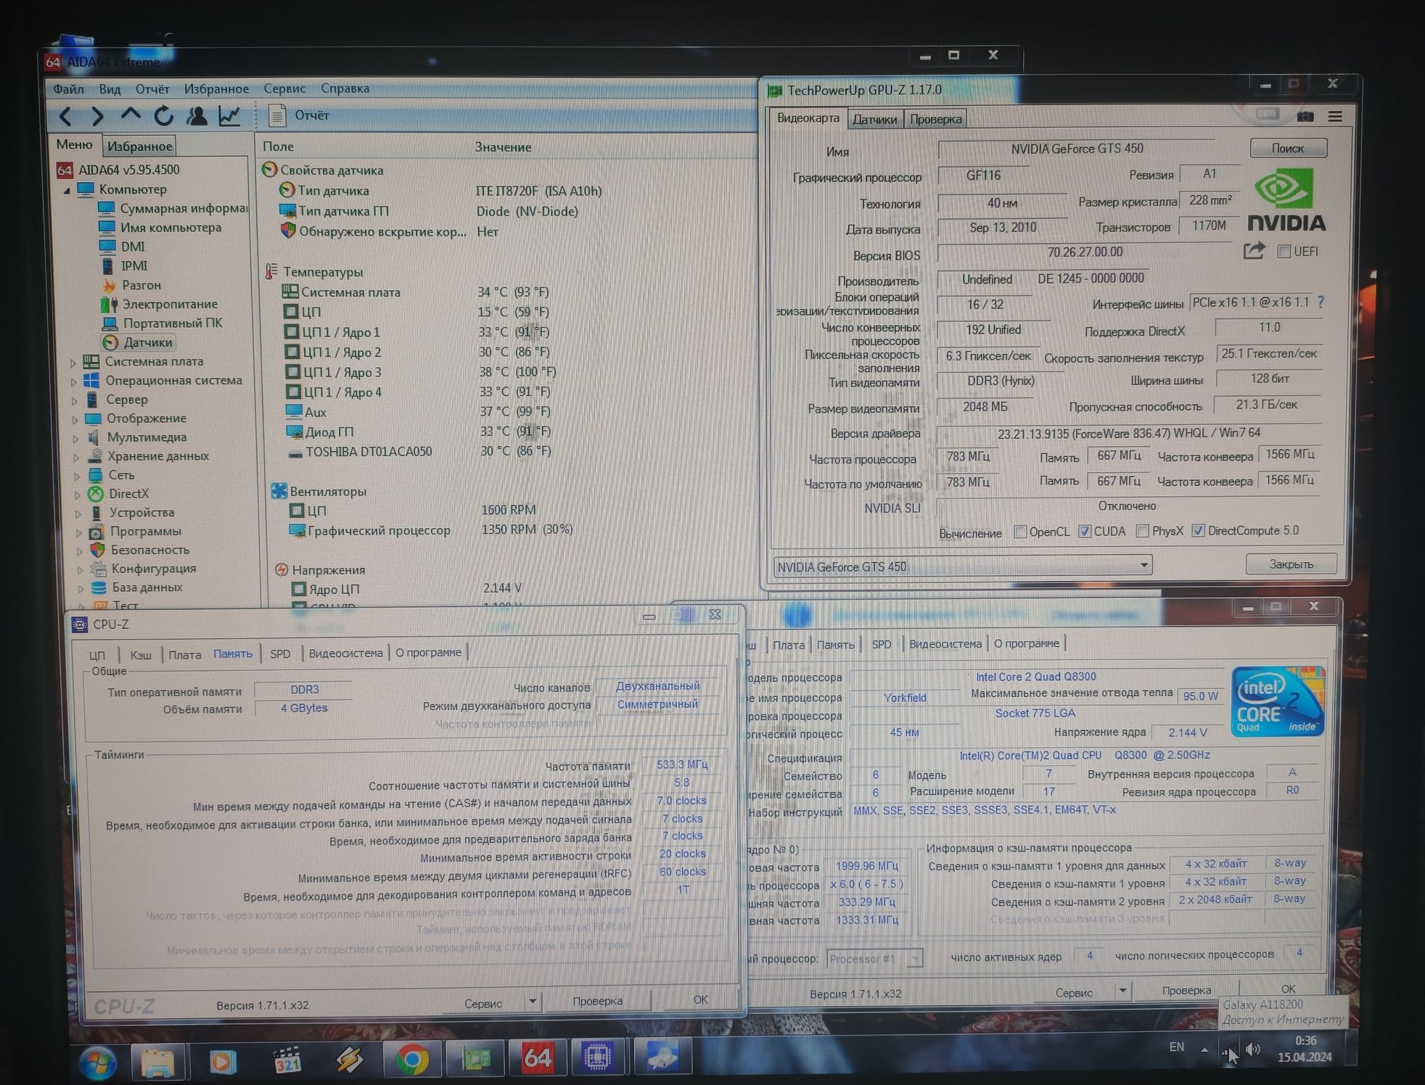
Task: Toggle PhysX checkbox
Action: 1142,531
